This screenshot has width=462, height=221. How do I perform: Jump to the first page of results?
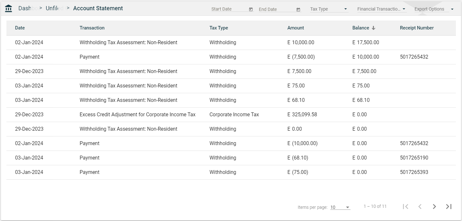click(x=406, y=207)
